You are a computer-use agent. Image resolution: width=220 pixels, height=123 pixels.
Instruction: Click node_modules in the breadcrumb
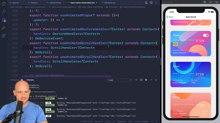click(16, 7)
